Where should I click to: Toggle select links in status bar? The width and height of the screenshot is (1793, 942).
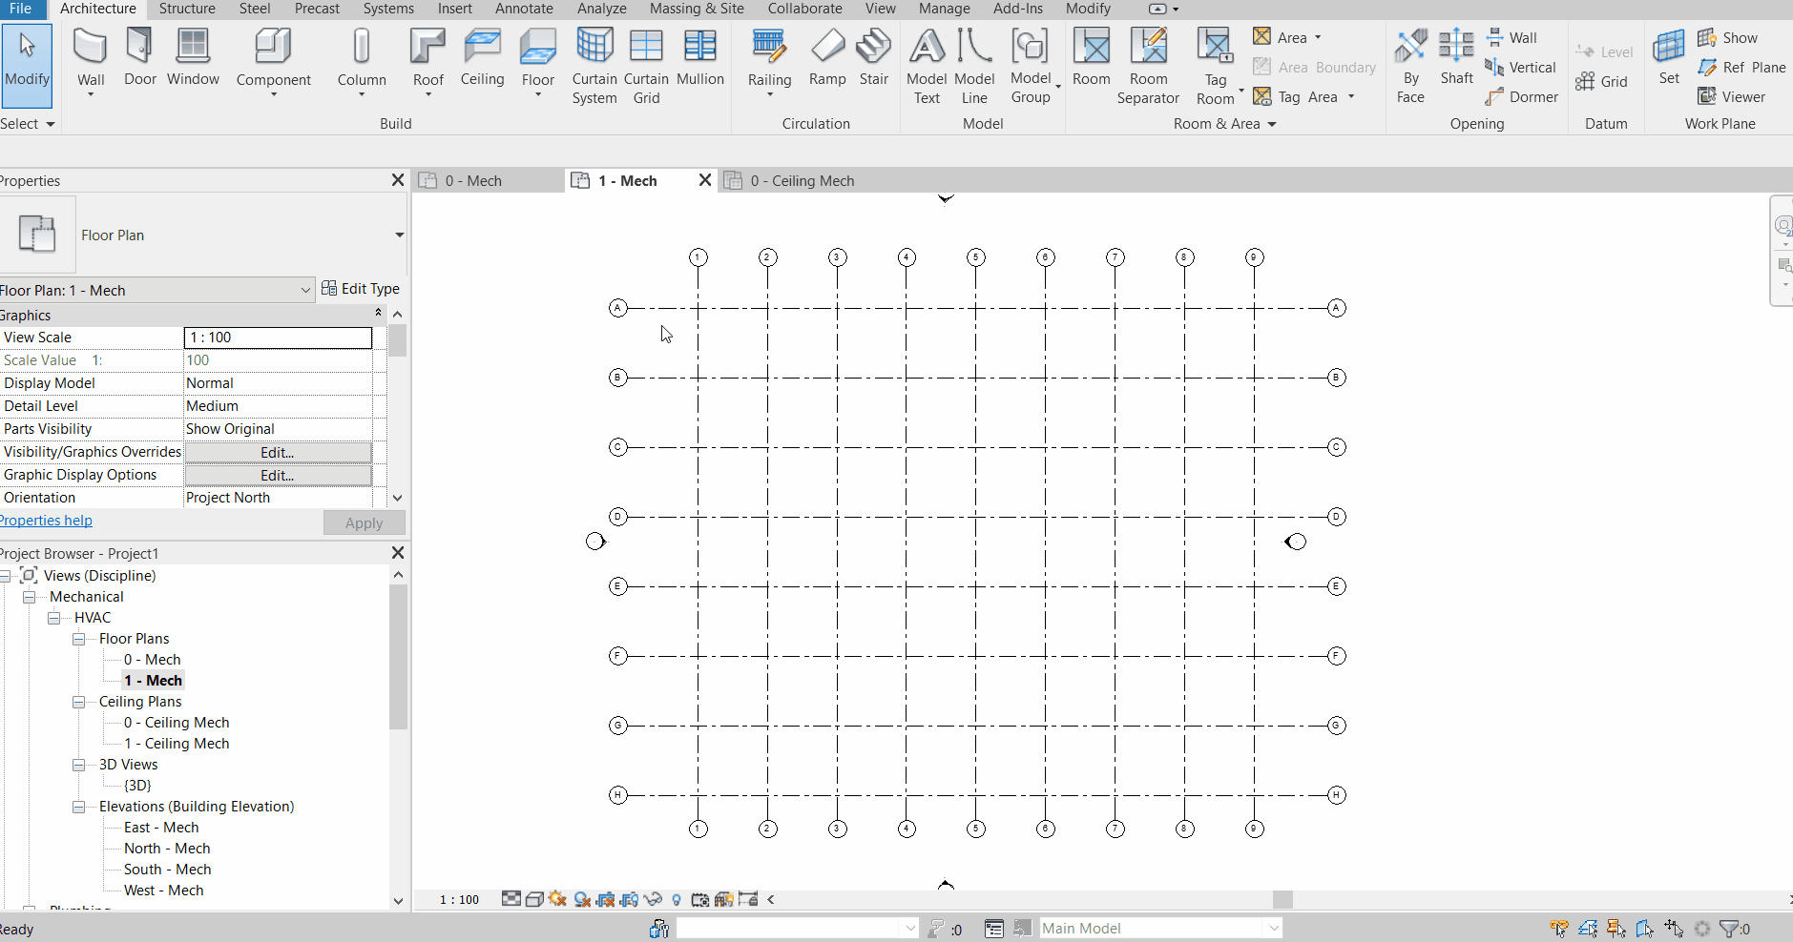[1559, 928]
